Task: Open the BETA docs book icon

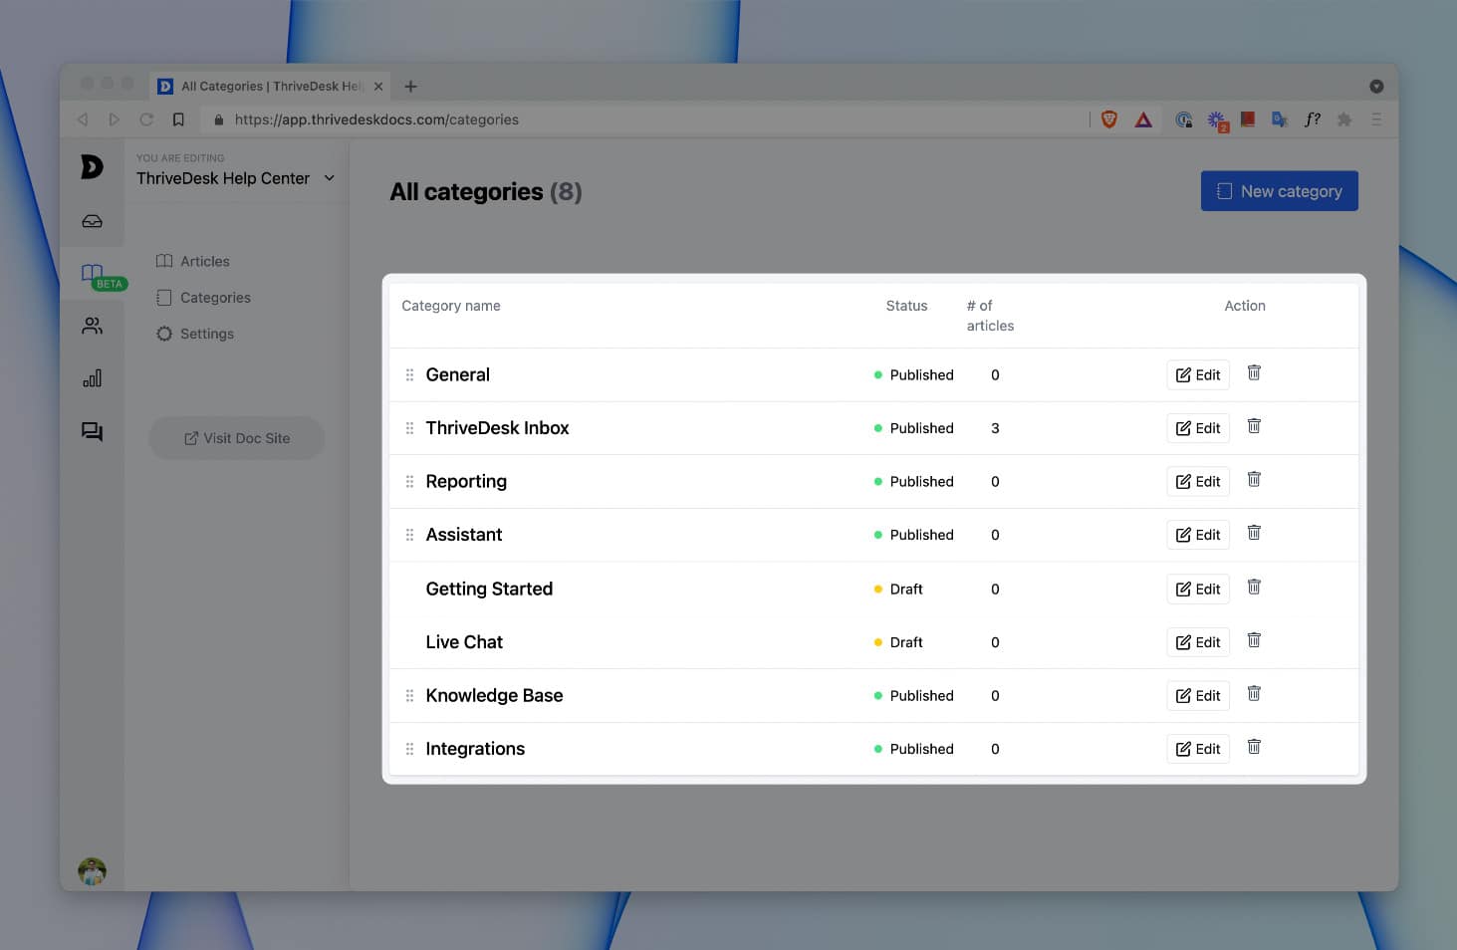Action: tap(93, 273)
